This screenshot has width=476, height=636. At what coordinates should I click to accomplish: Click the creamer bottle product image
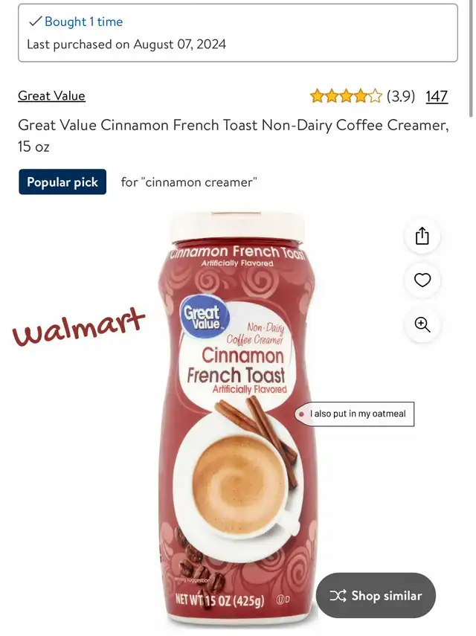click(x=237, y=420)
